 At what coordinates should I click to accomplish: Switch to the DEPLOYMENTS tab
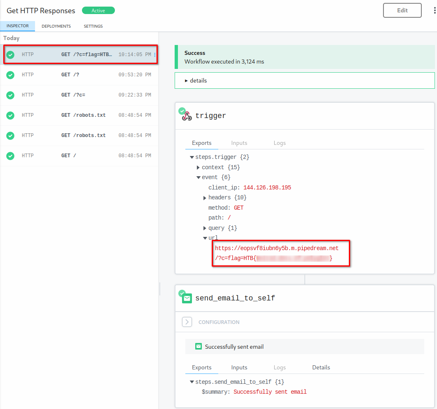[x=56, y=26]
